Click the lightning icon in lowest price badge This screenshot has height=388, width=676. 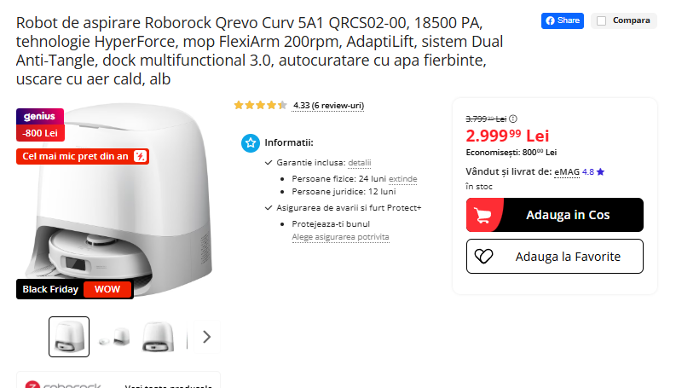pyautogui.click(x=140, y=156)
